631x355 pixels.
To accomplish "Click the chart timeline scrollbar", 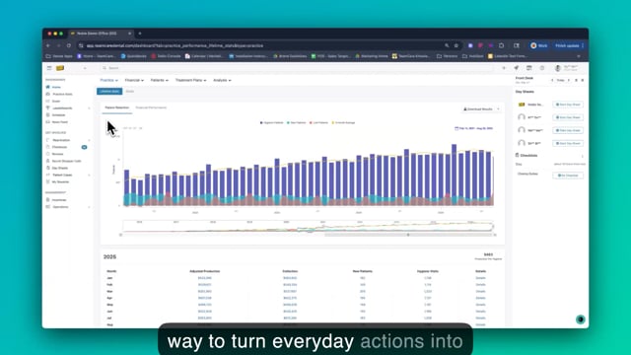I will 408,235.
